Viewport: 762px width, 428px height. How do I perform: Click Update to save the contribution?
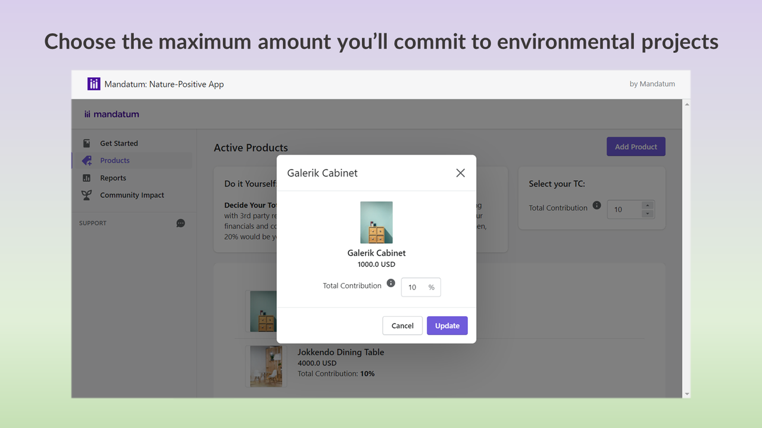(x=447, y=325)
